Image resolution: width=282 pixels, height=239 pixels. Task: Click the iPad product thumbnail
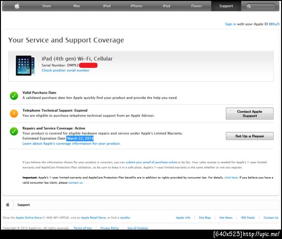pos(25,65)
